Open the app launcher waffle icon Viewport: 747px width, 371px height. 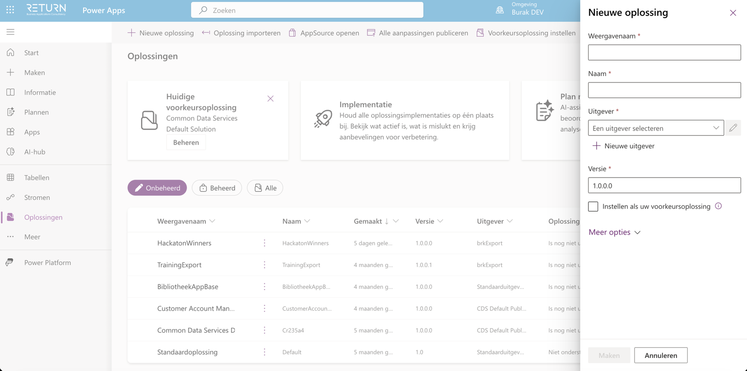(x=10, y=10)
